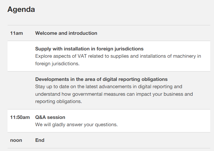The image size is (214, 151).
Task: Click the Agenda heading
Action: [x=21, y=9]
